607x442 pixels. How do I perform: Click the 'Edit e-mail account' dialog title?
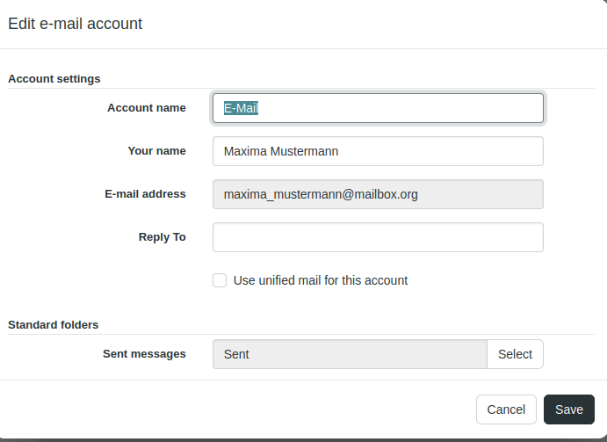[76, 24]
